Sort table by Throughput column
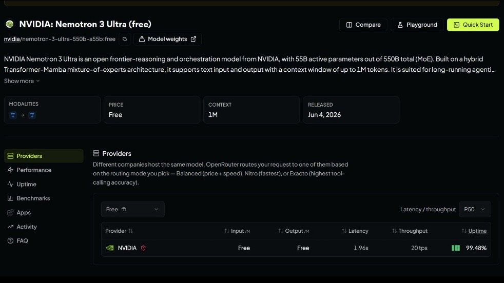 coord(410,231)
